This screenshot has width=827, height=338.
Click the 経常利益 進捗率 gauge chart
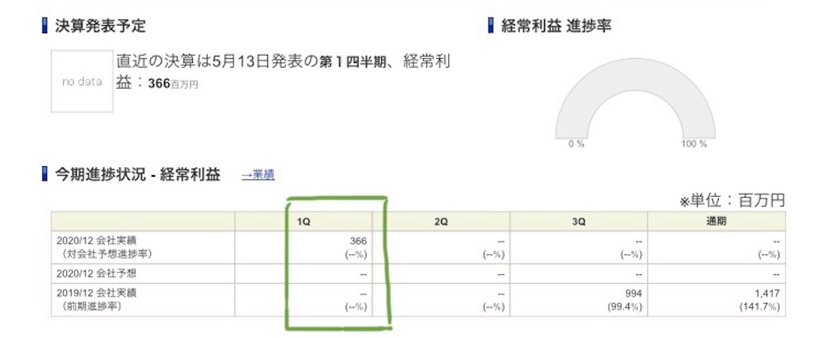pos(635,106)
